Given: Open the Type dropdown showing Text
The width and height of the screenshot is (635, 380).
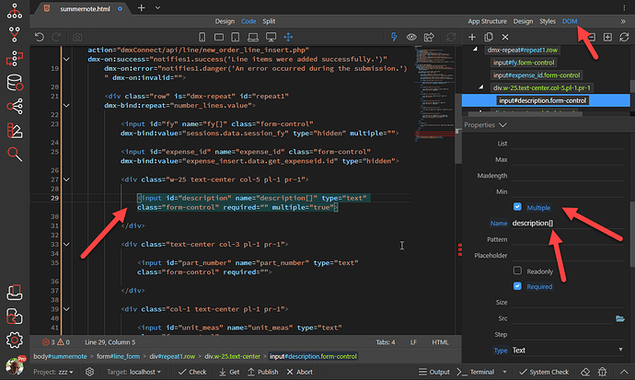Looking at the screenshot, I should pos(568,350).
